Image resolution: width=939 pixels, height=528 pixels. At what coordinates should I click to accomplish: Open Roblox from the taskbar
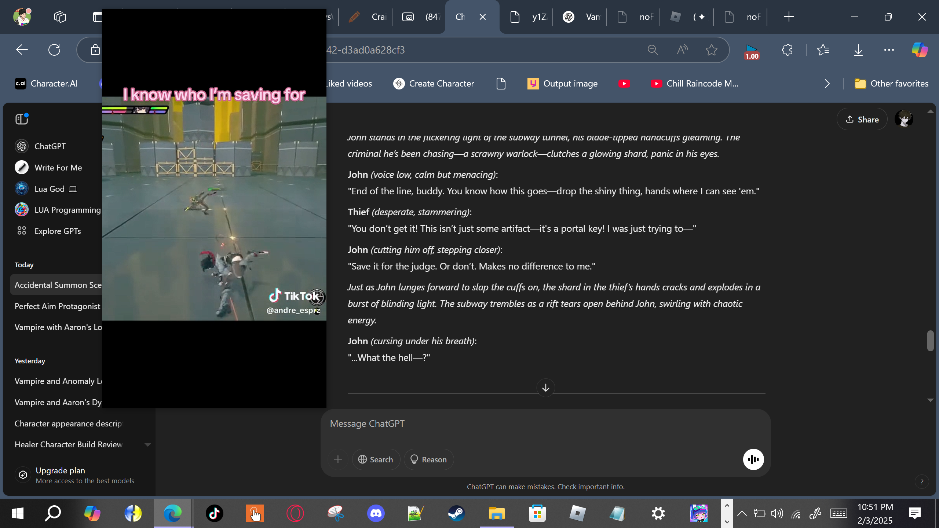point(577,513)
